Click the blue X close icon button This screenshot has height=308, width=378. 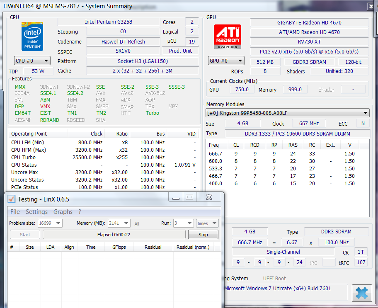(x=361, y=293)
